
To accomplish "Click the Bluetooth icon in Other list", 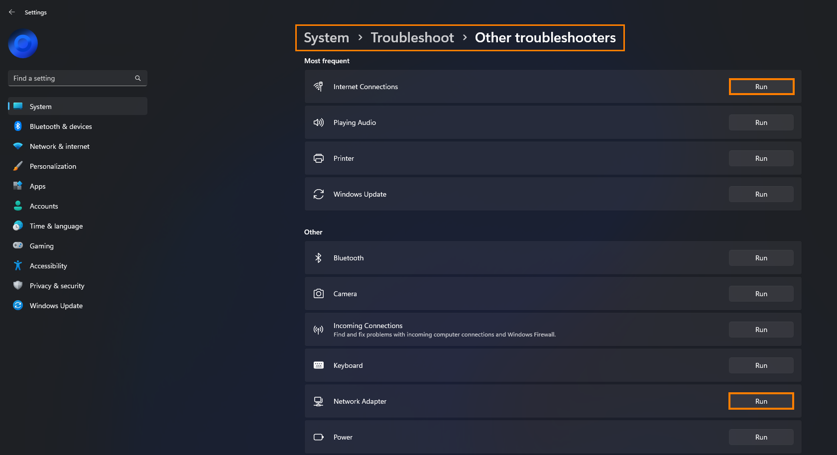I will 319,258.
